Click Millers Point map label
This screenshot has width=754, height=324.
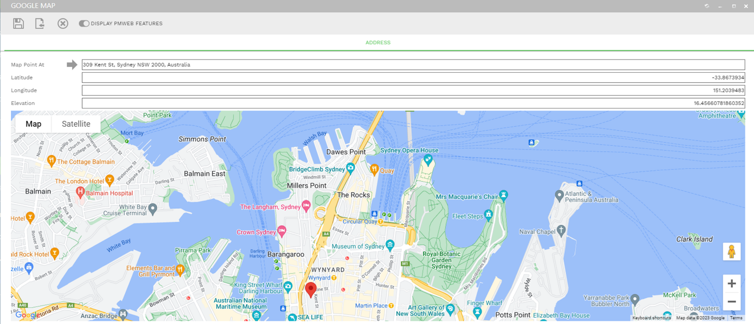point(307,185)
